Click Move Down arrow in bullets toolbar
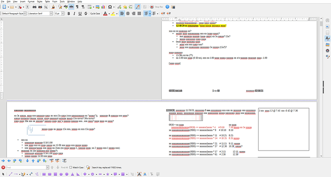 [27, 161]
